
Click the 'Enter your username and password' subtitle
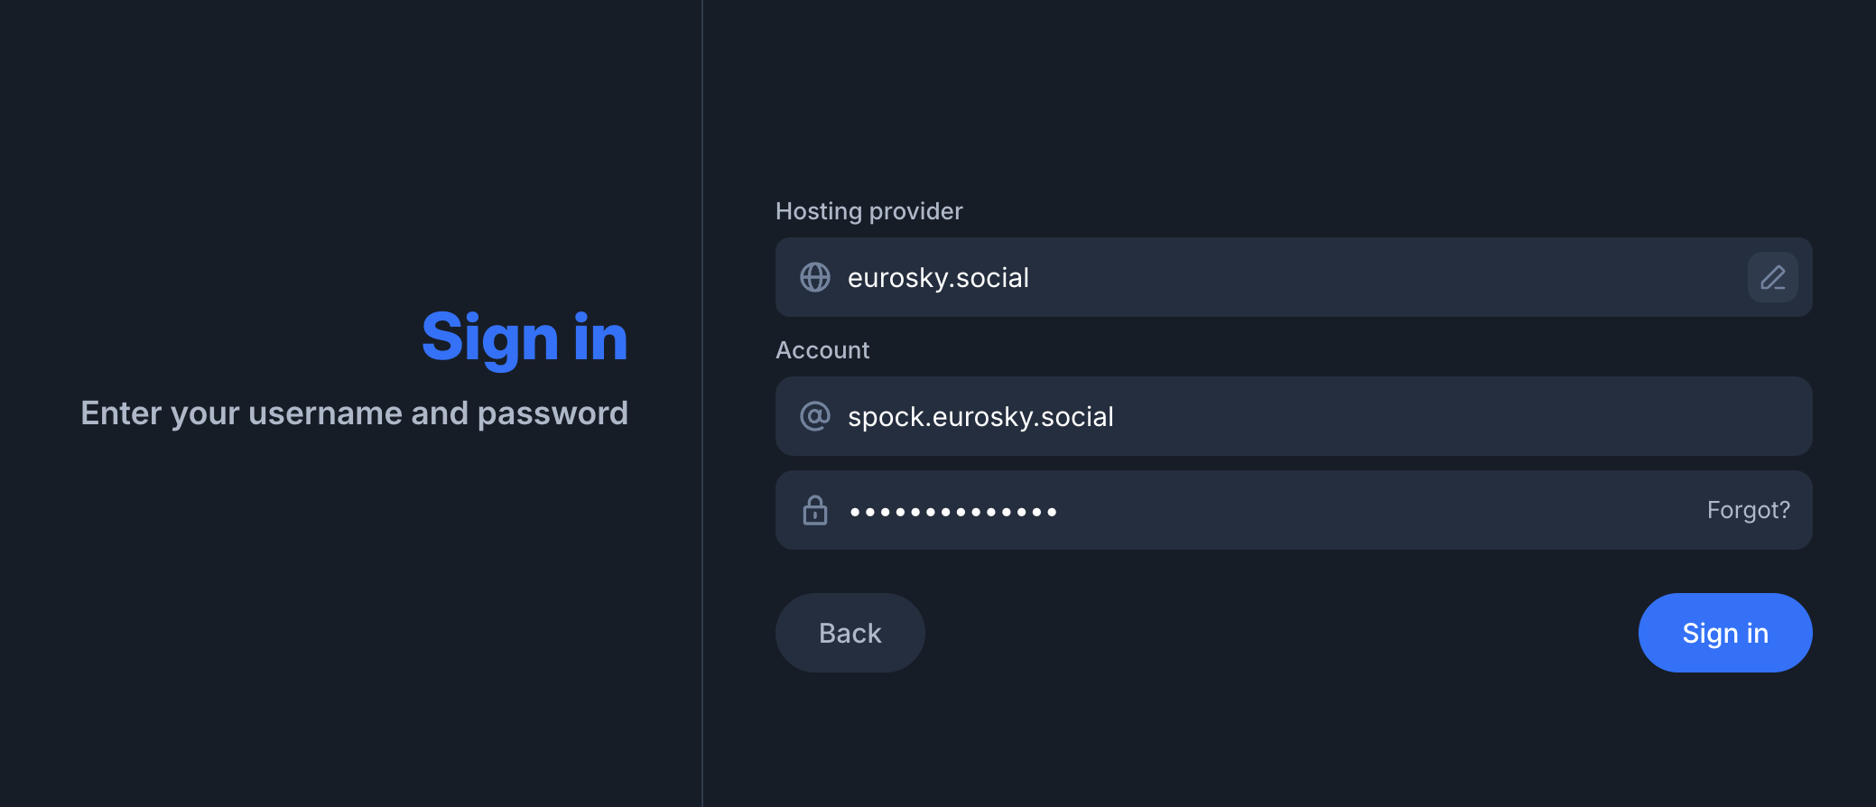tap(355, 413)
